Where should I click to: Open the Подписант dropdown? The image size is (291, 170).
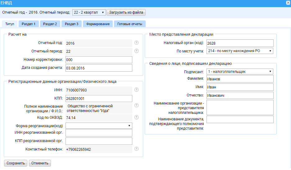[x=240, y=72]
